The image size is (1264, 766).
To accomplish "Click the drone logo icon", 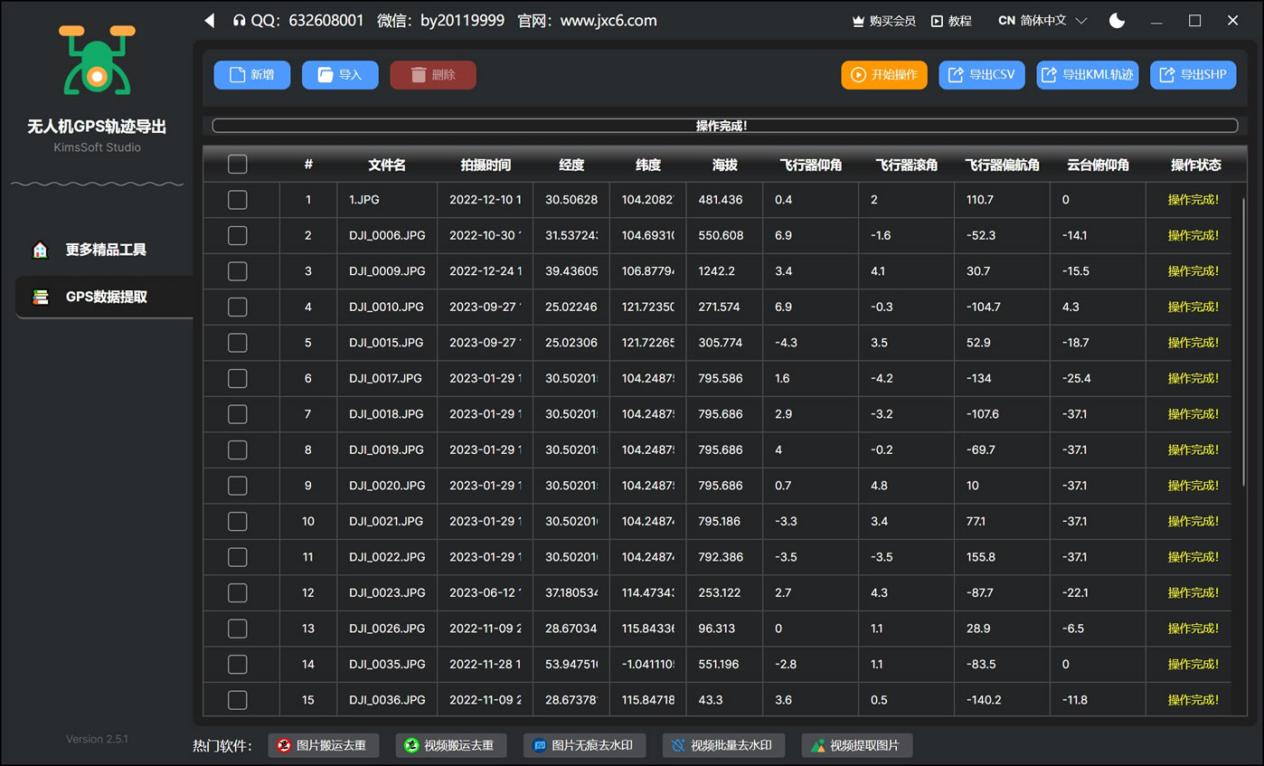I will click(x=97, y=61).
